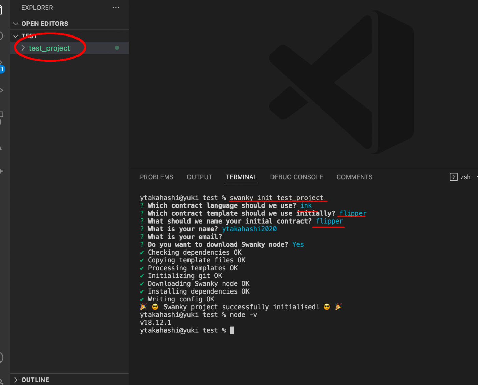Select the TERMINAL panel tab
This screenshot has height=385, width=478.
[x=241, y=177]
